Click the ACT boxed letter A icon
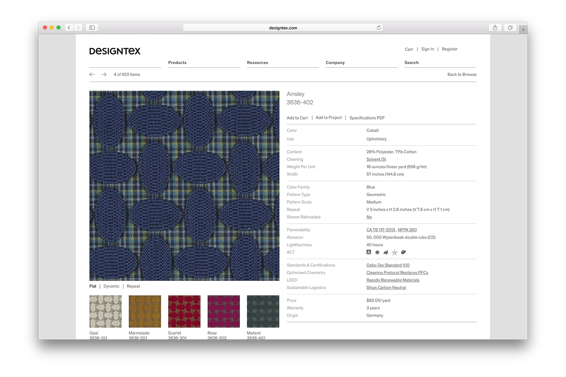566x377 pixels. click(x=369, y=252)
